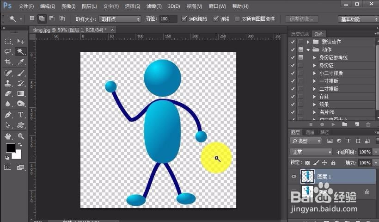This screenshot has width=379, height=222.
Task: Open the opacity slider dropdown arrow
Action: (x=376, y=152)
